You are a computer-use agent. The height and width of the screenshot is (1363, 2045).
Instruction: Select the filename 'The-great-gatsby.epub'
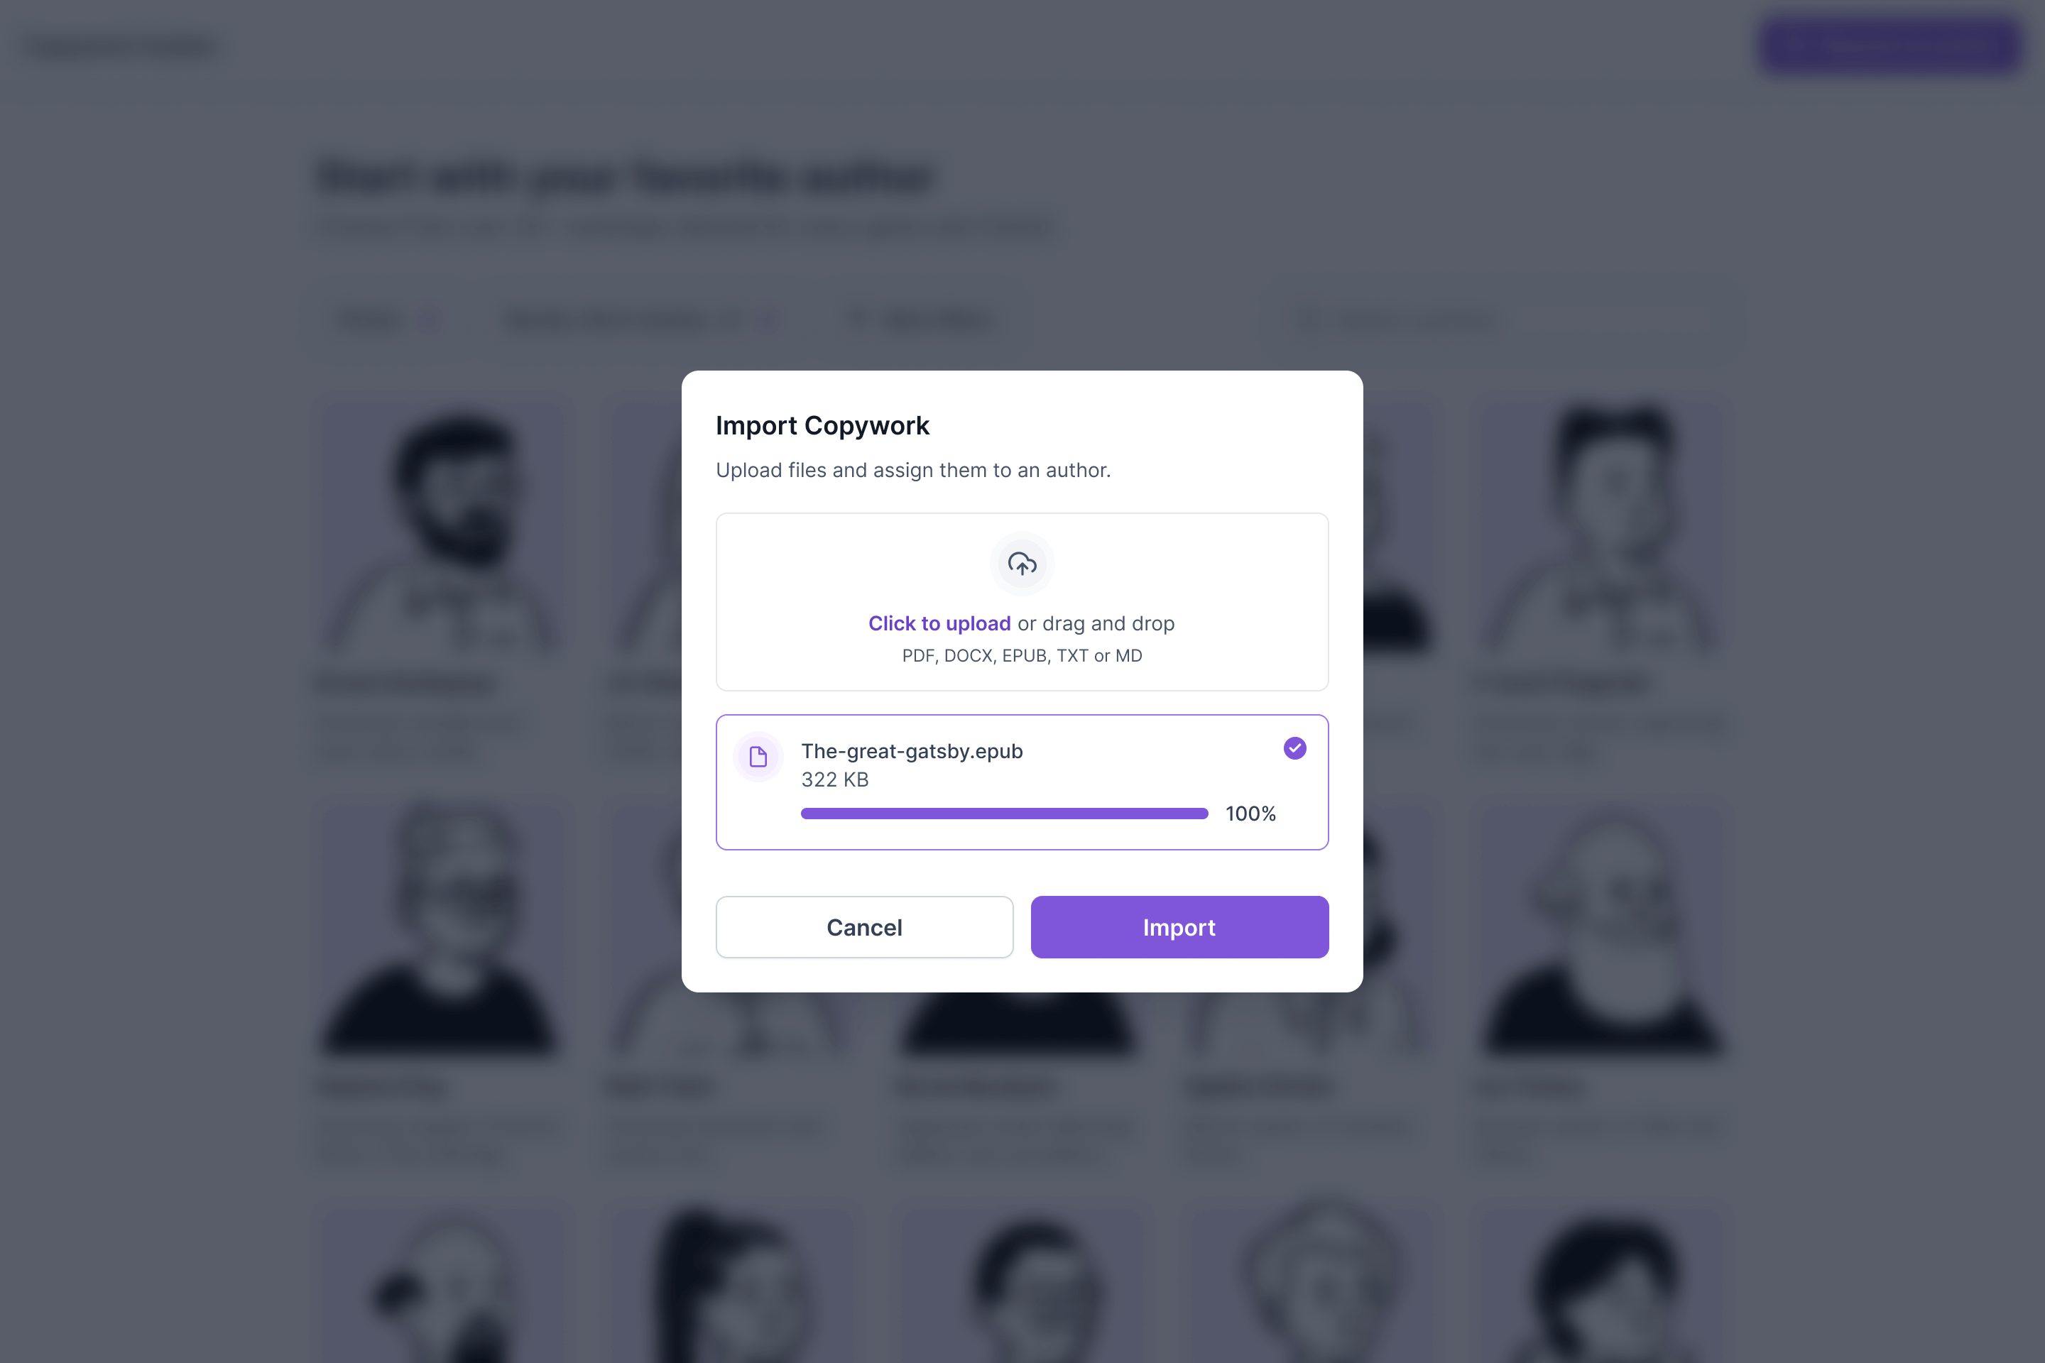pos(911,751)
